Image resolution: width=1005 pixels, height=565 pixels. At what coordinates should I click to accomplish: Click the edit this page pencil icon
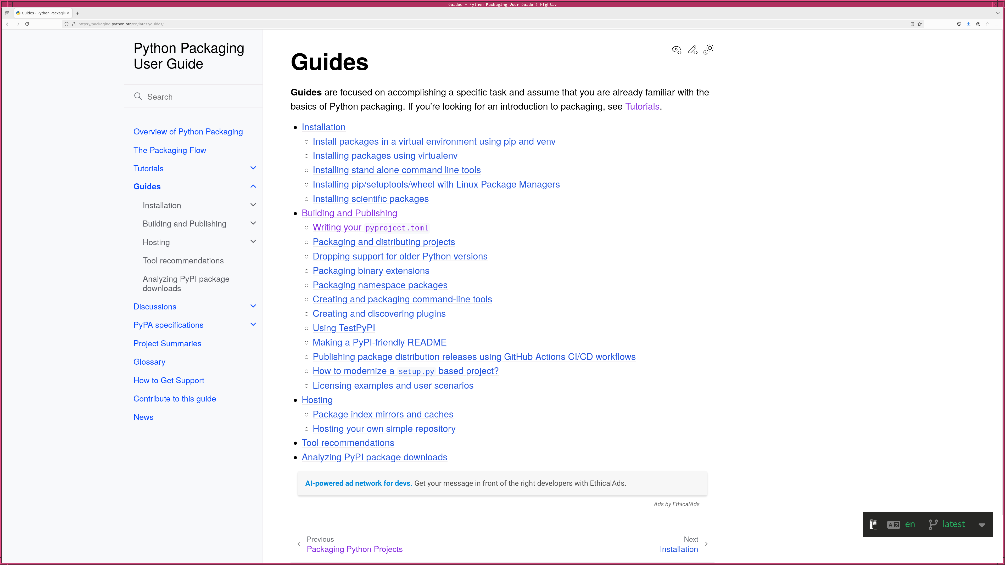click(x=693, y=49)
